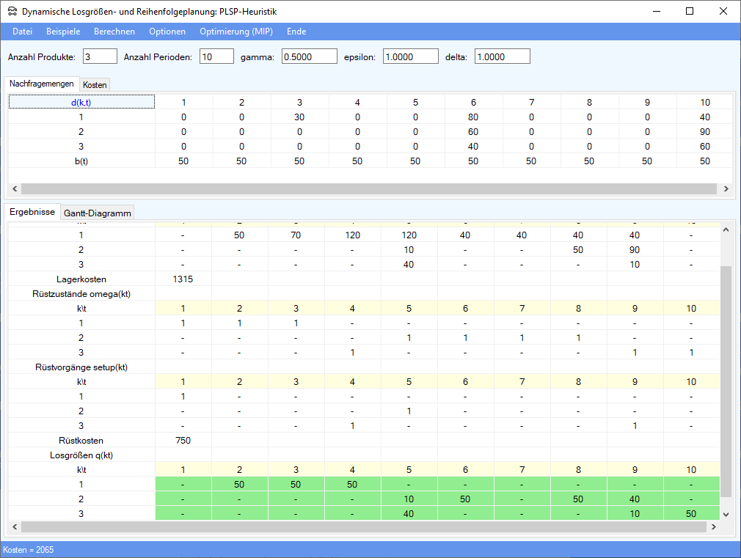Screen dimensions: 741x558
Task: Switch to the Gantt-Diagramm tab
Action: pos(98,213)
